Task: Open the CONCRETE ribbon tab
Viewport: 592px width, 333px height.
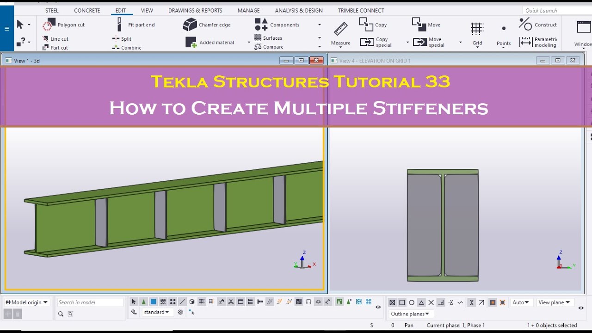Action: 87,10
